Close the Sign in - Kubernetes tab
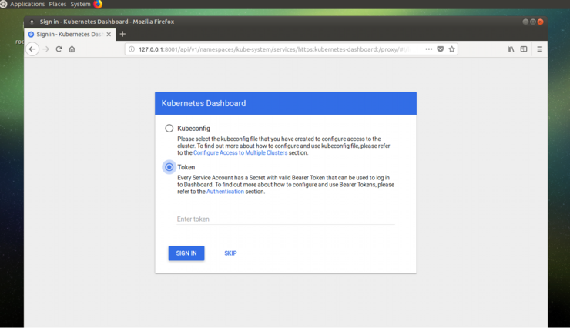Screen dimensions: 570x328 pos(109,34)
